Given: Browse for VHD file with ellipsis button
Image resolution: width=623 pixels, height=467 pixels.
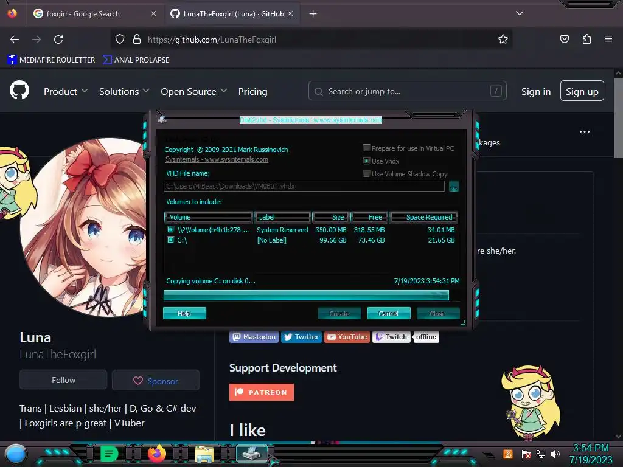Looking at the screenshot, I should point(454,186).
